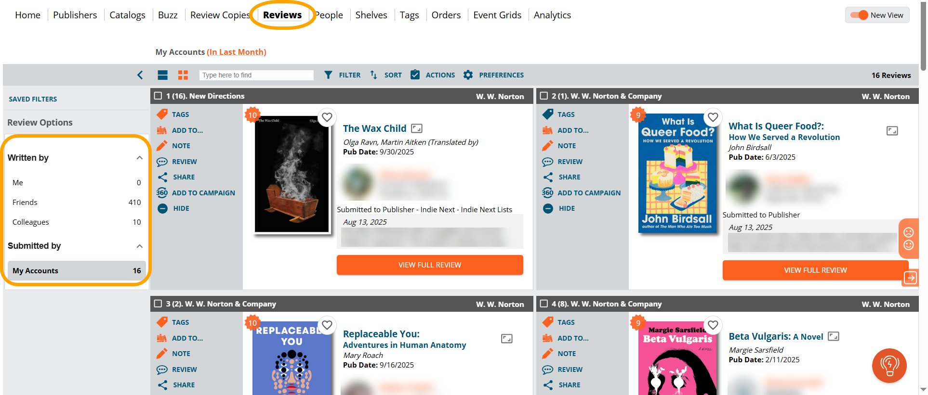
Task: Favorite The Wax Child with heart icon
Action: tap(327, 117)
